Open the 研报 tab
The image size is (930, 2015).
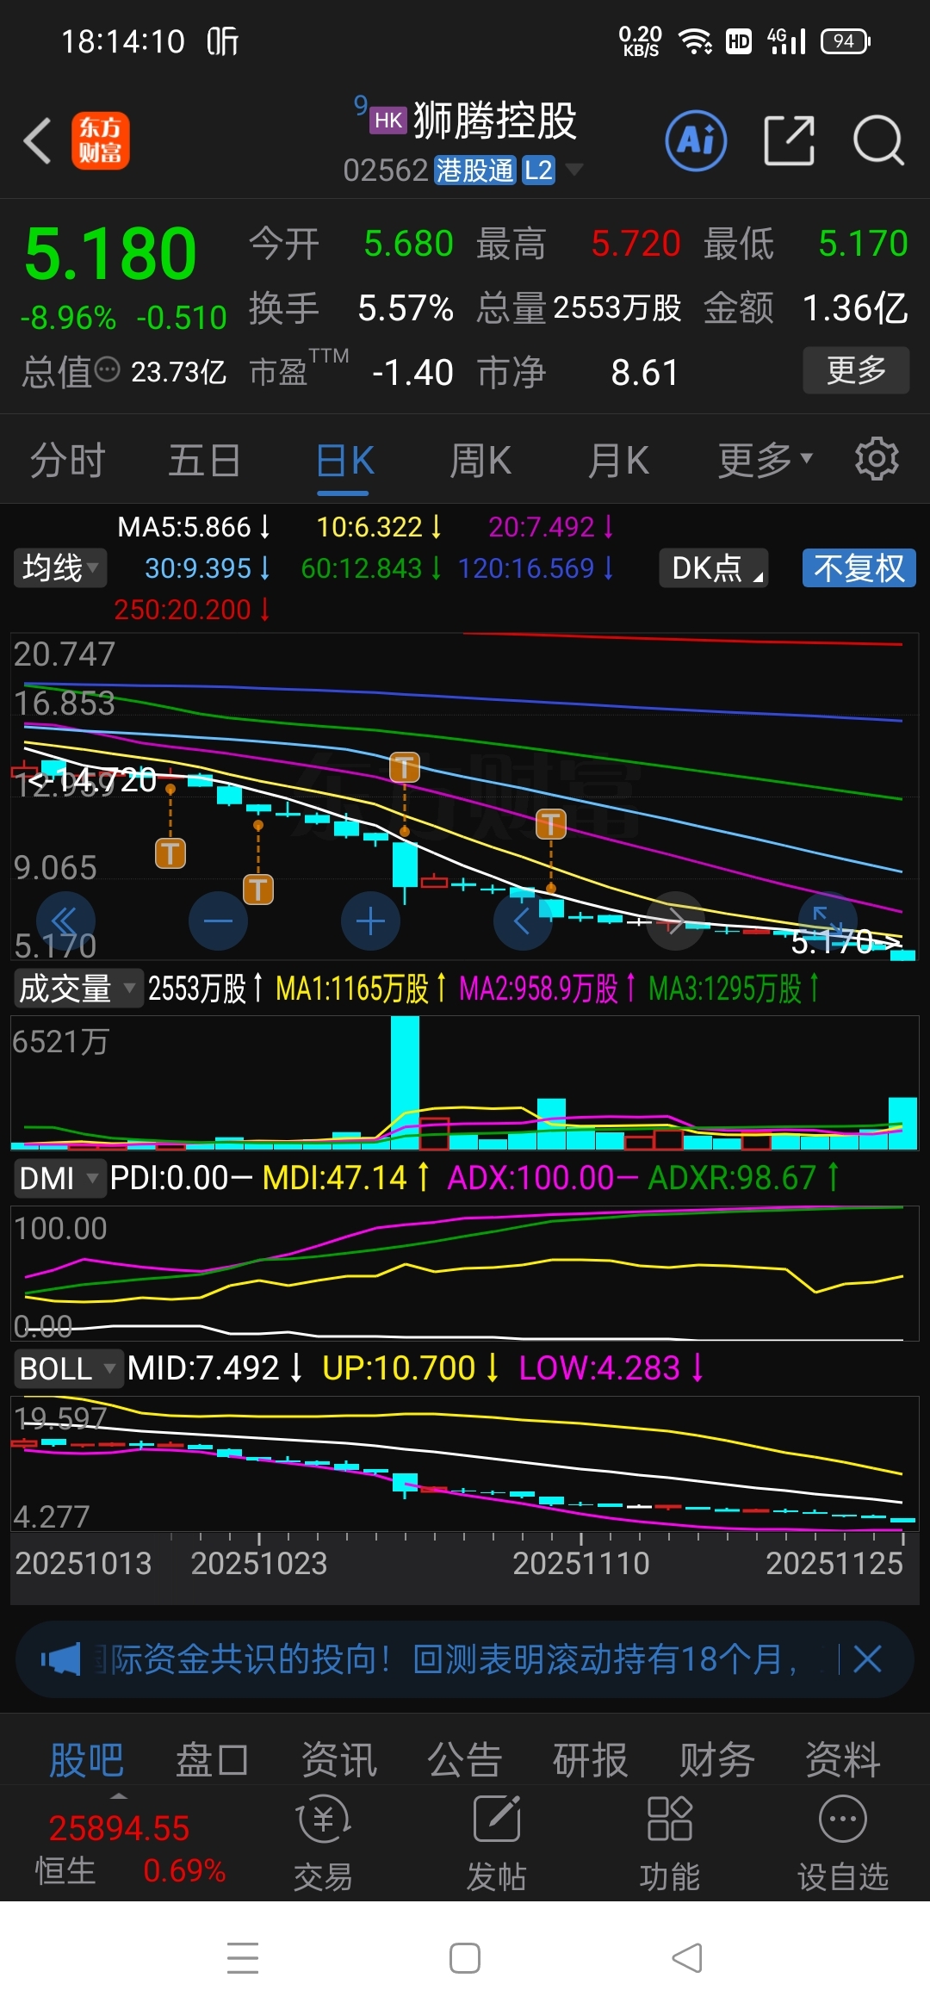590,1759
